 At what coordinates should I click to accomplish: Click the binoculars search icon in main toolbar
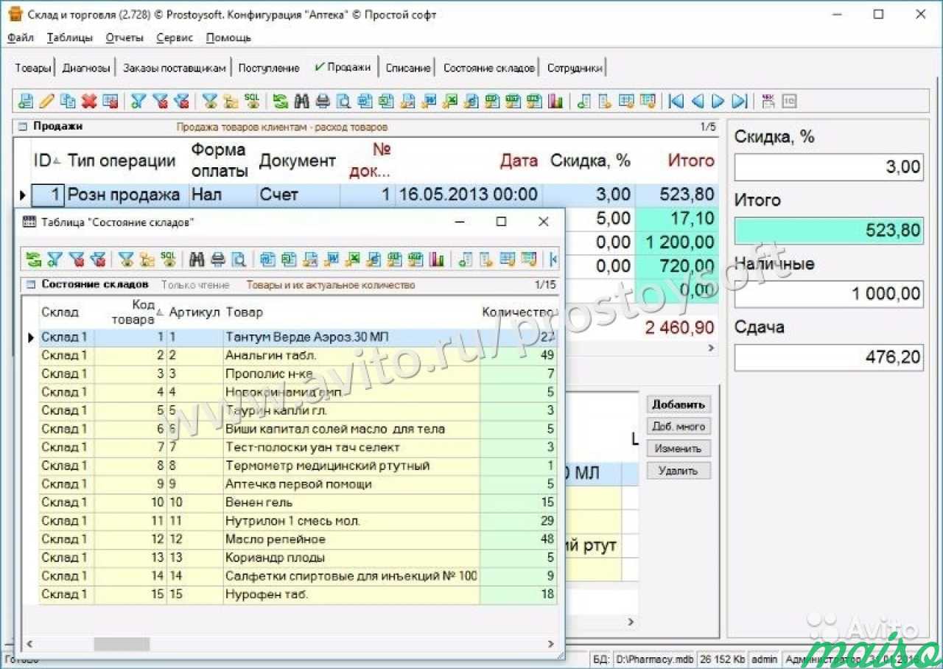[301, 101]
